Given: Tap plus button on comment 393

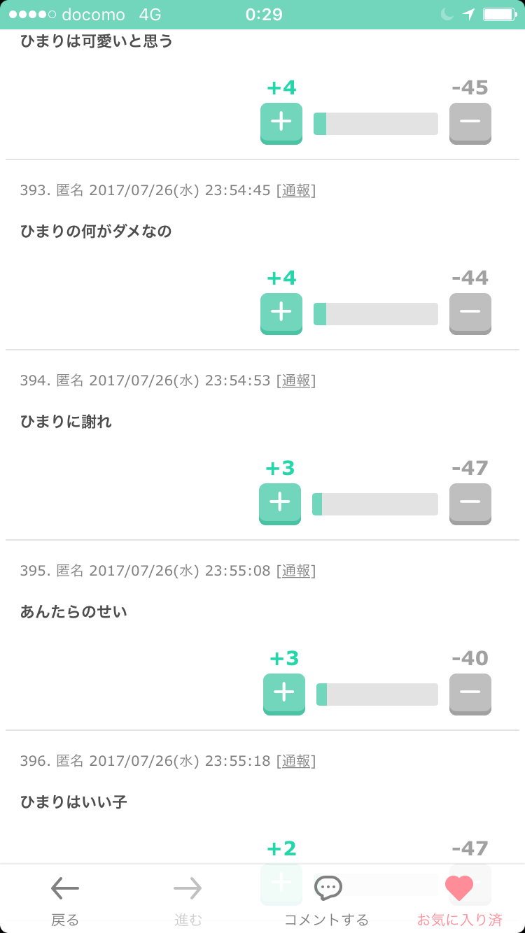Looking at the screenshot, I should click(281, 313).
